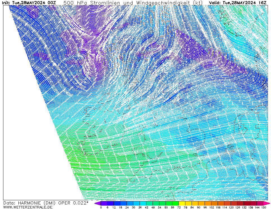Click the green legend swatch between 48 and 54
The width and height of the screenshot is (271, 209).
pyautogui.click(x=156, y=203)
